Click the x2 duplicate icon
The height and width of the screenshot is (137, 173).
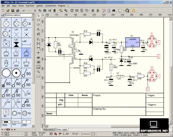coord(50,11)
